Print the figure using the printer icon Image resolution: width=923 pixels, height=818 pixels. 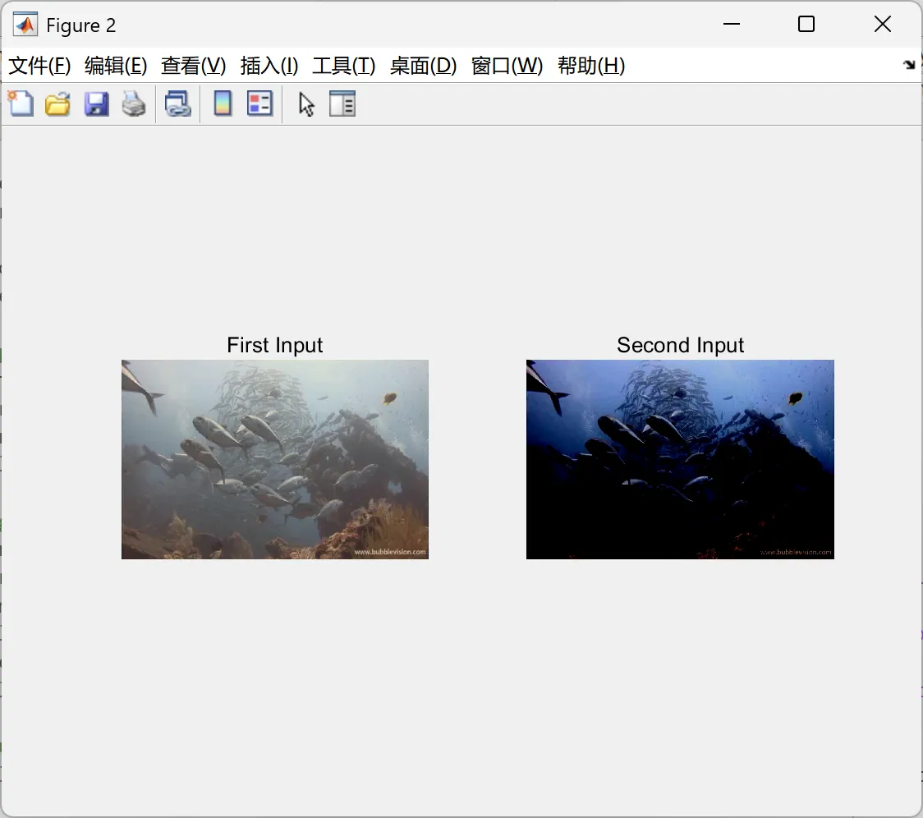pyautogui.click(x=134, y=104)
